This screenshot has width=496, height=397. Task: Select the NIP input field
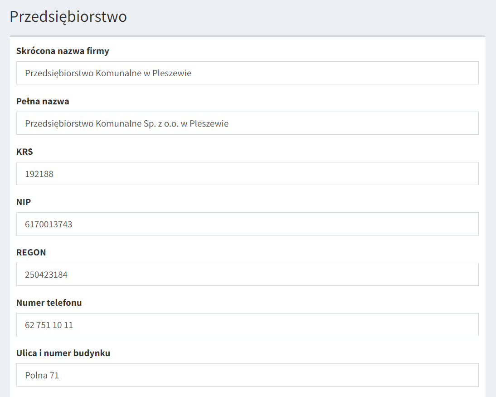tap(247, 224)
